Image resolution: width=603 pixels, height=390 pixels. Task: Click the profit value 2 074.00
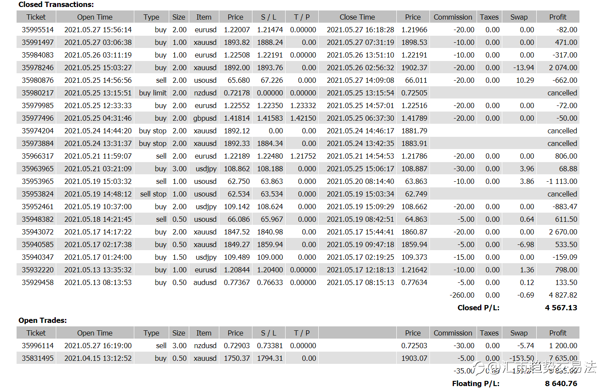(x=563, y=68)
